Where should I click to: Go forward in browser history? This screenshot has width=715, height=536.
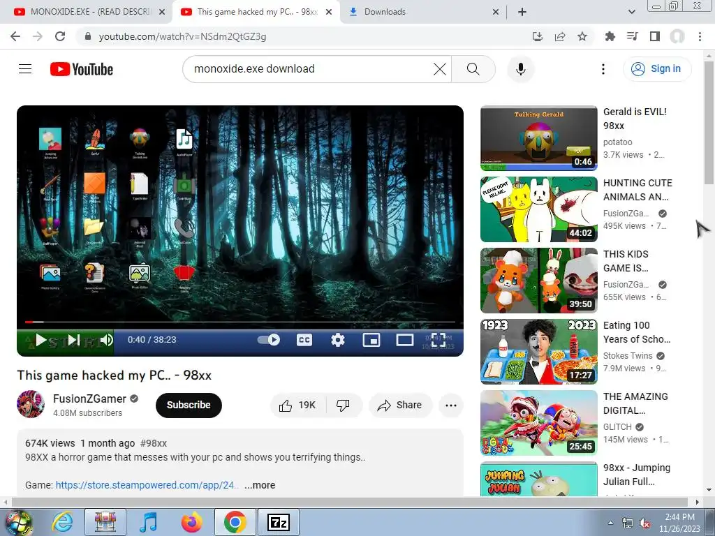pos(38,36)
